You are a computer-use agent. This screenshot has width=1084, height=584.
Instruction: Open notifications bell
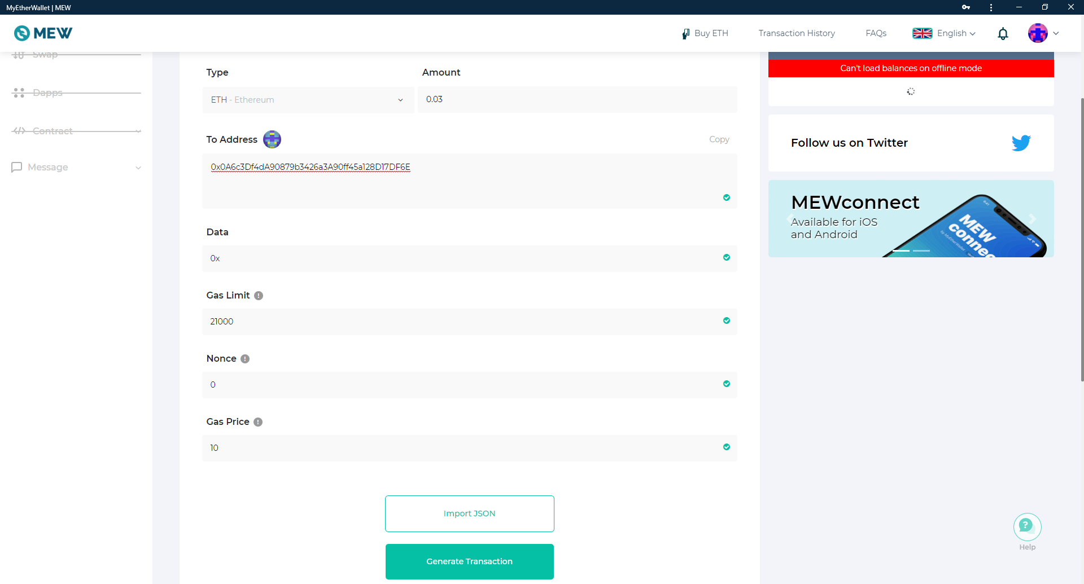pyautogui.click(x=1003, y=34)
